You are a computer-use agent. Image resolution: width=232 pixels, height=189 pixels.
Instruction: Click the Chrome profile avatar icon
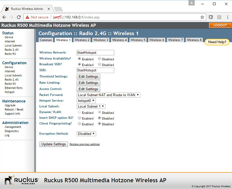coord(192,3)
